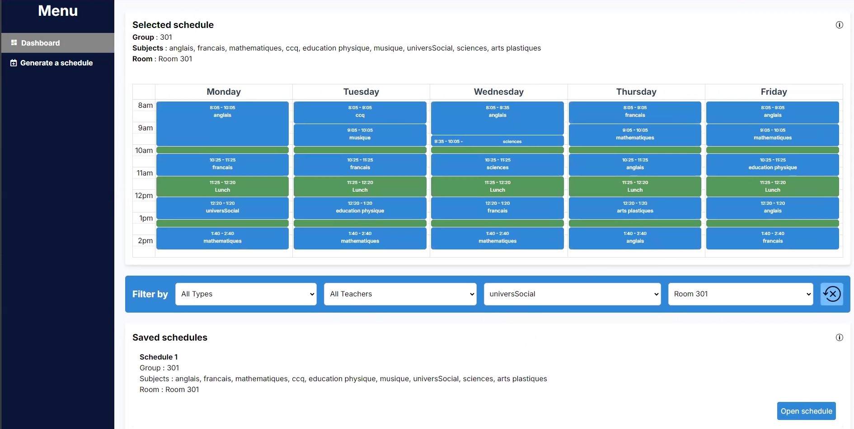Click the Monday column header
Viewport: 854px width, 429px height.
click(x=224, y=92)
